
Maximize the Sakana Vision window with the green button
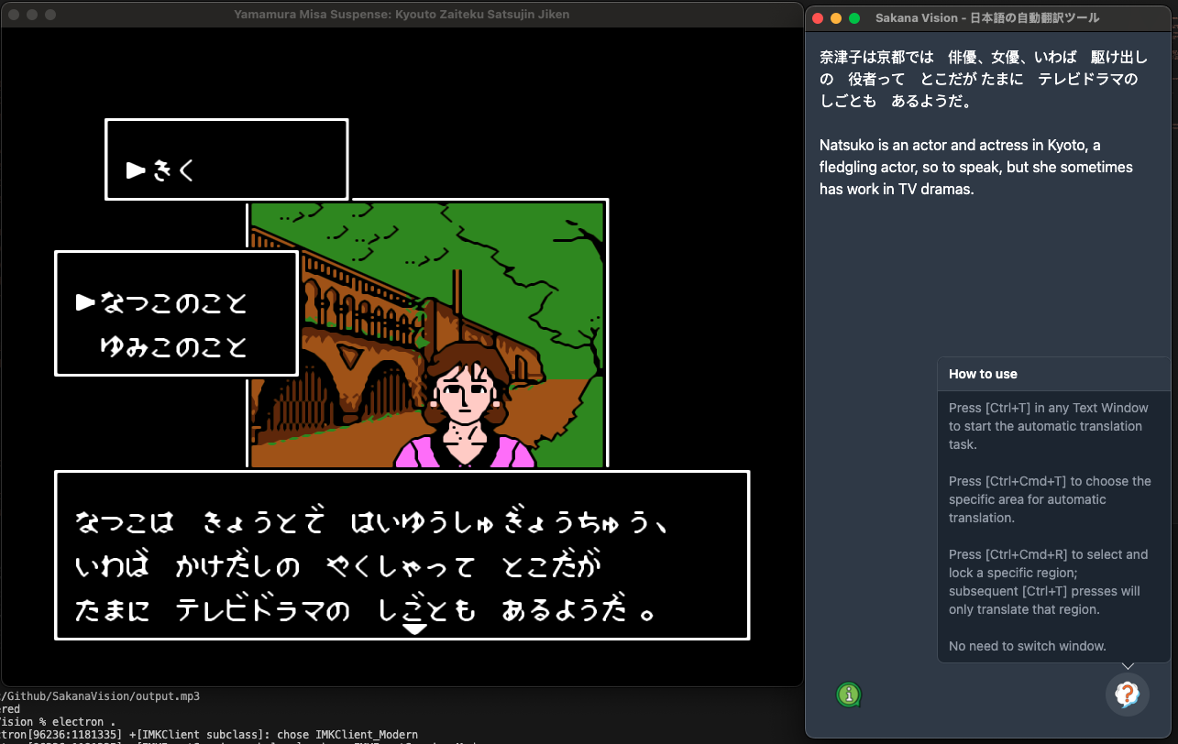(x=854, y=18)
